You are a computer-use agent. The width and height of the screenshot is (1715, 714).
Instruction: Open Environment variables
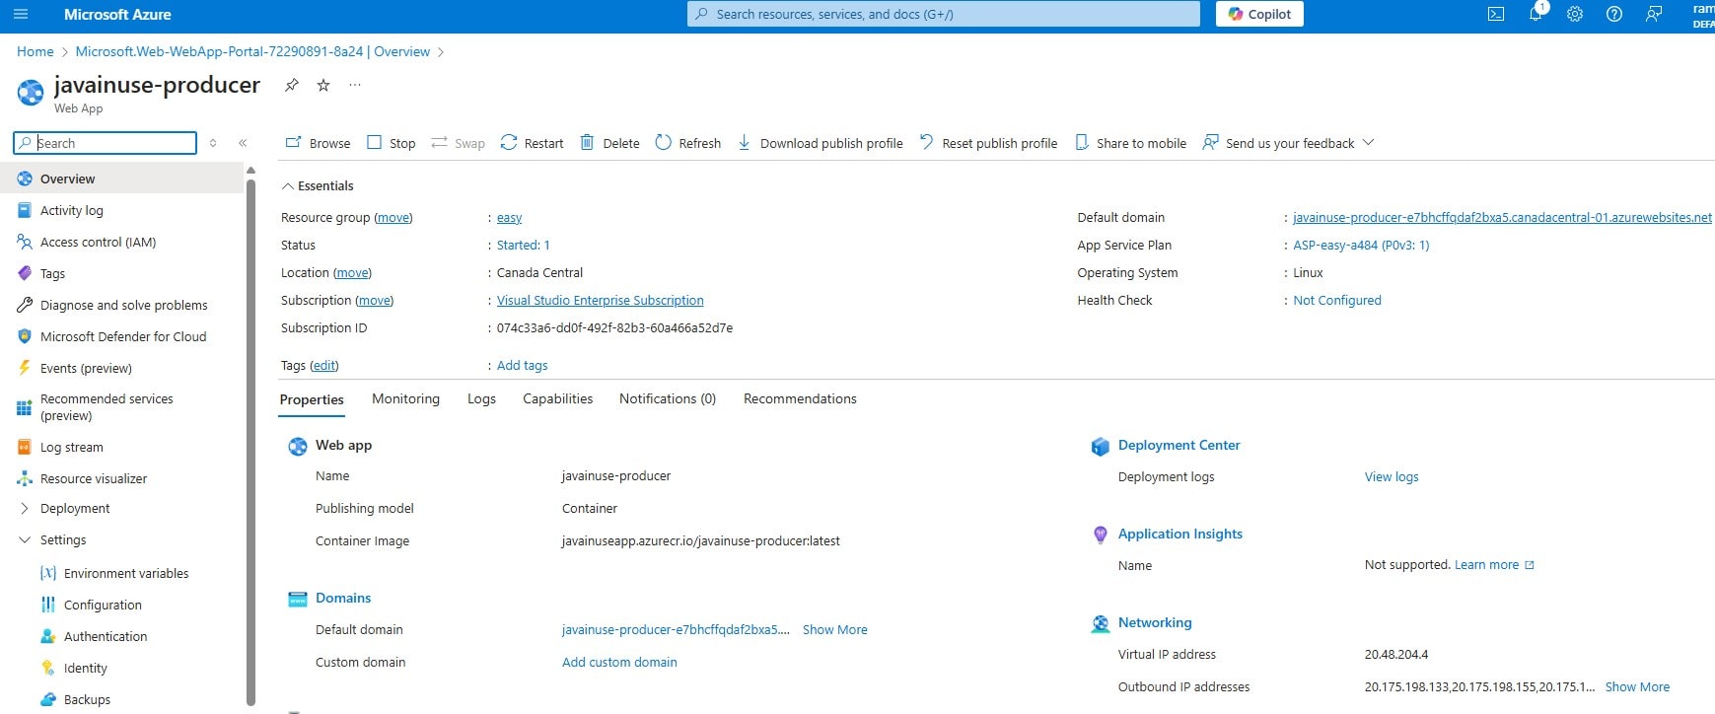tap(126, 573)
